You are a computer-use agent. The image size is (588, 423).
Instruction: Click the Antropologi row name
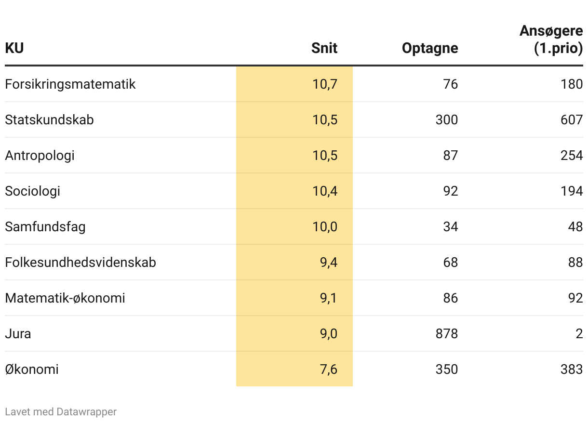pyautogui.click(x=40, y=156)
